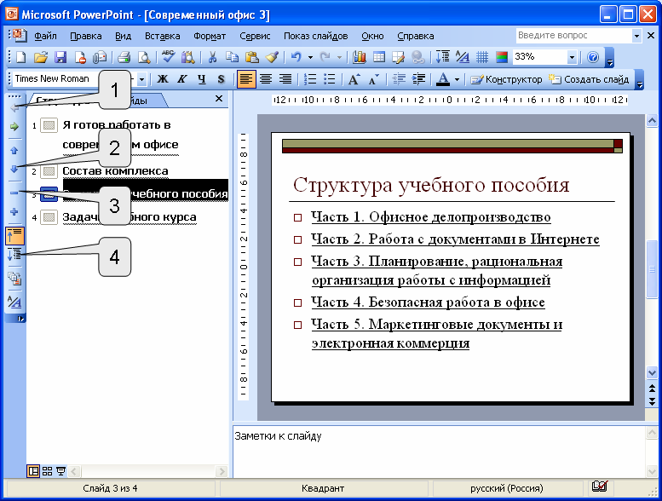Image resolution: width=662 pixels, height=501 pixels.
Task: Undo the last action
Action: pyautogui.click(x=296, y=57)
